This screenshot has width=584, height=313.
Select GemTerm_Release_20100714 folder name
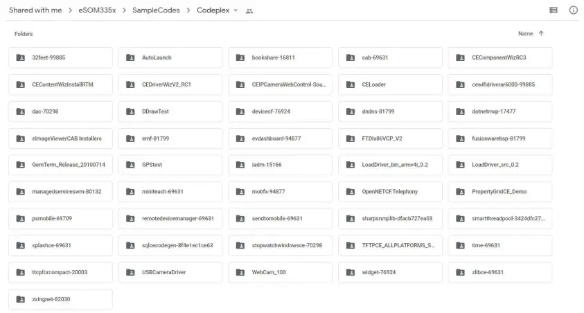coord(69,165)
